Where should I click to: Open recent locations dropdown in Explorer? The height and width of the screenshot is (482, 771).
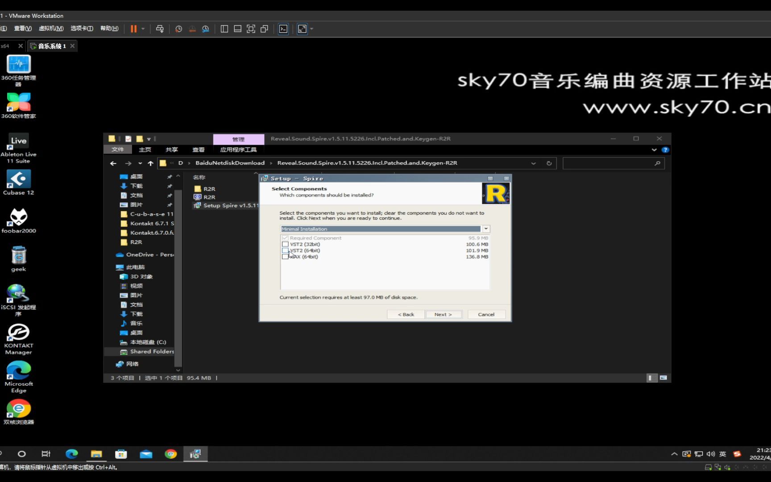click(x=140, y=163)
